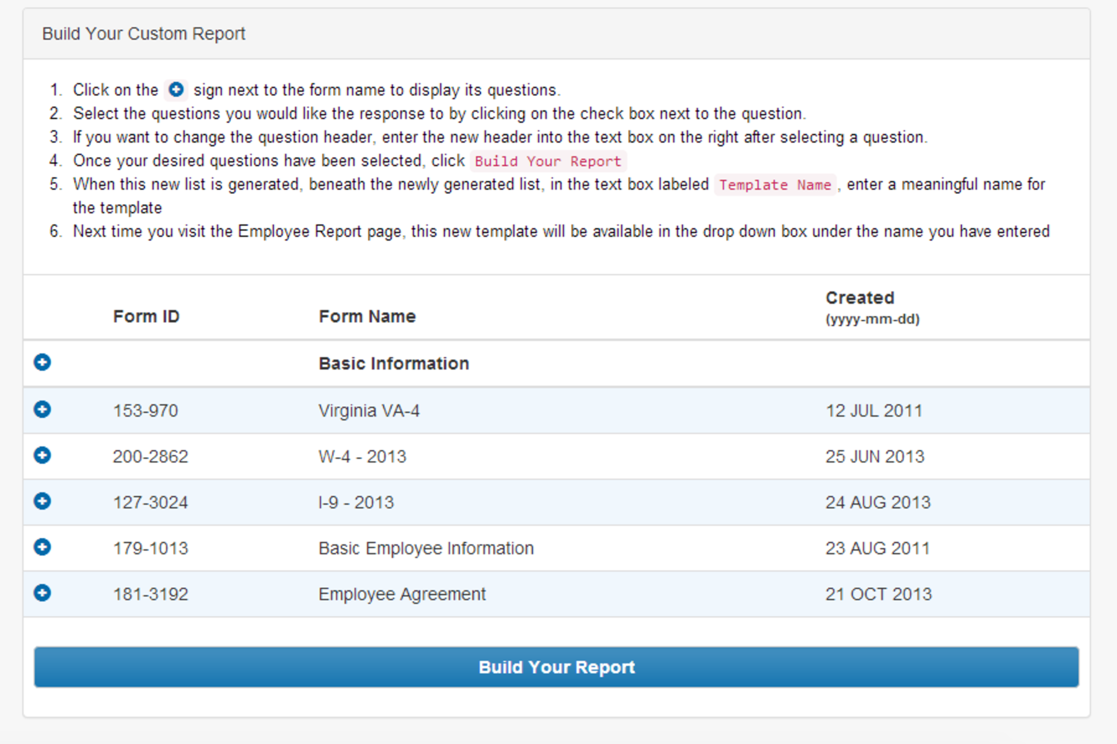Click the plus sign shown in step 1
Image resolution: width=1117 pixels, height=744 pixels.
[177, 89]
